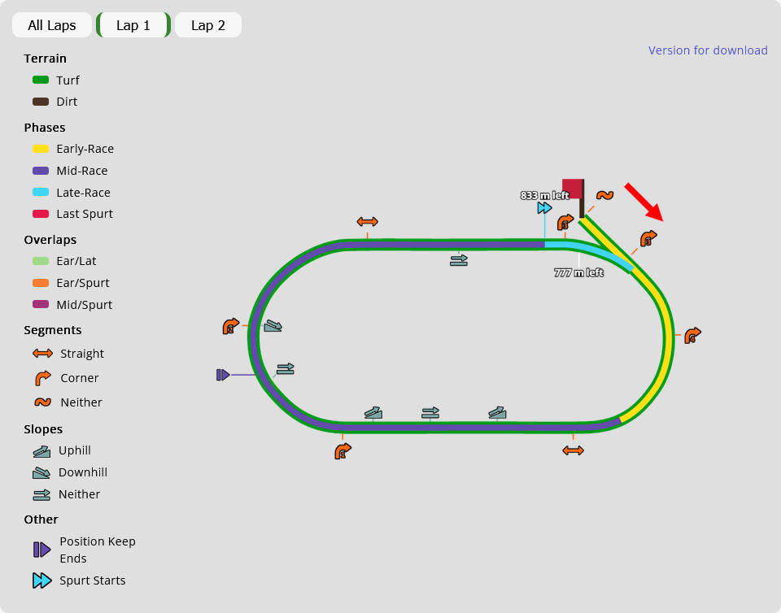
Task: Click flat slope marker on the bottom straight
Action: coord(430,412)
